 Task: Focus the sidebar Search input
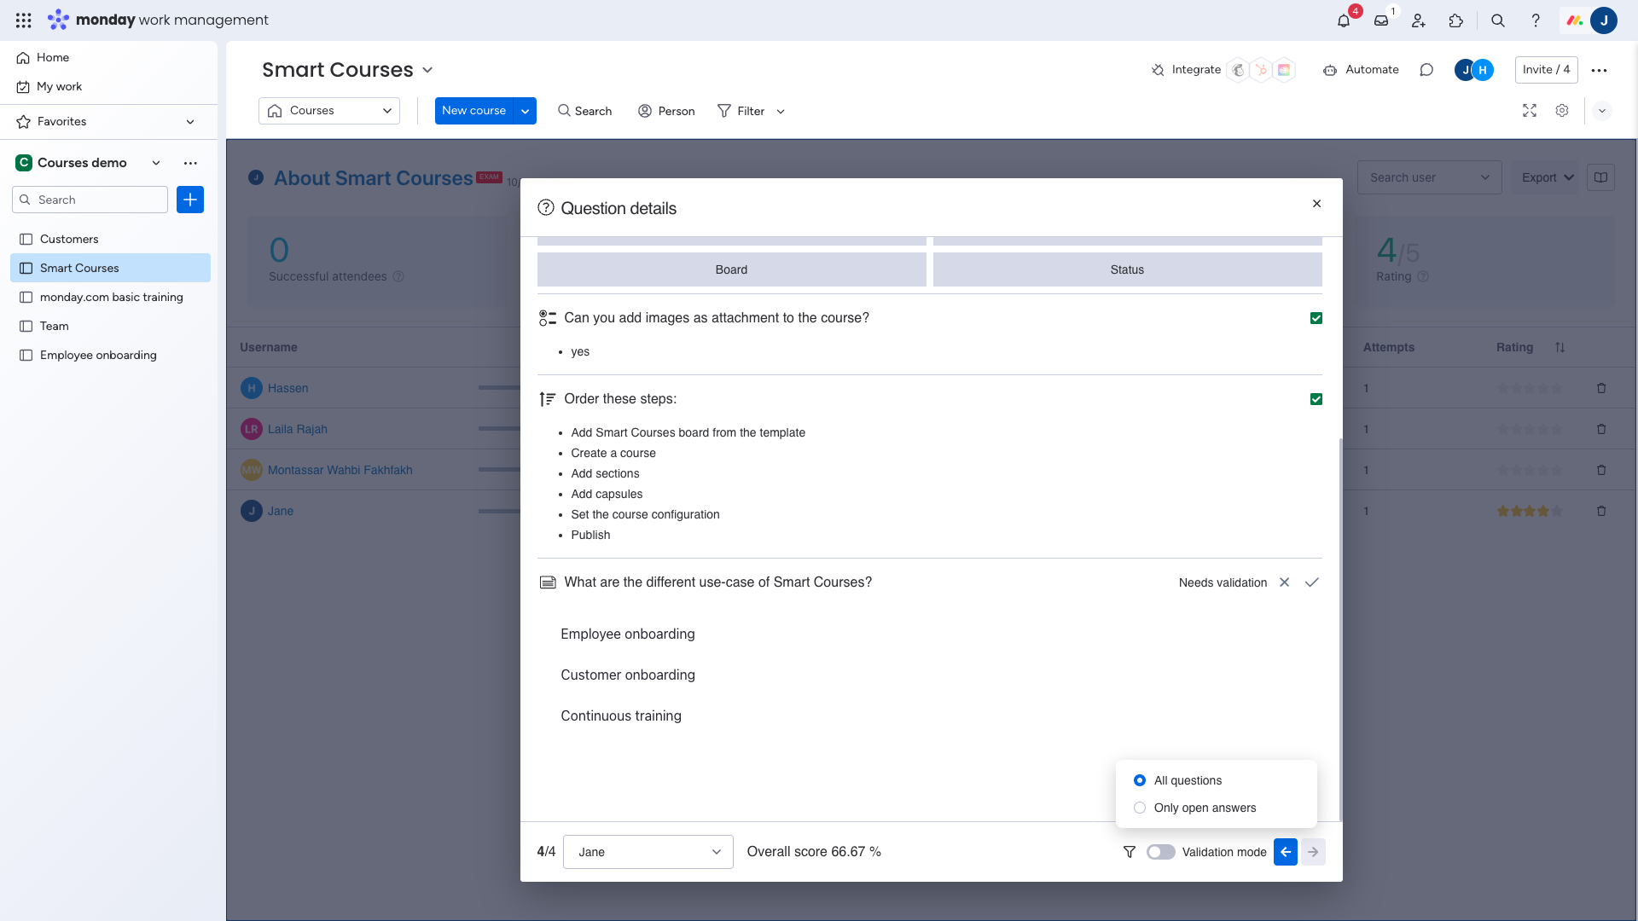pyautogui.click(x=90, y=200)
